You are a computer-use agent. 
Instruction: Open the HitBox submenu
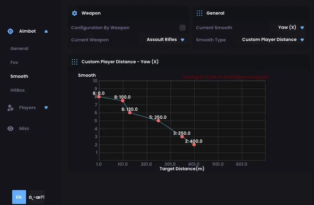click(17, 90)
